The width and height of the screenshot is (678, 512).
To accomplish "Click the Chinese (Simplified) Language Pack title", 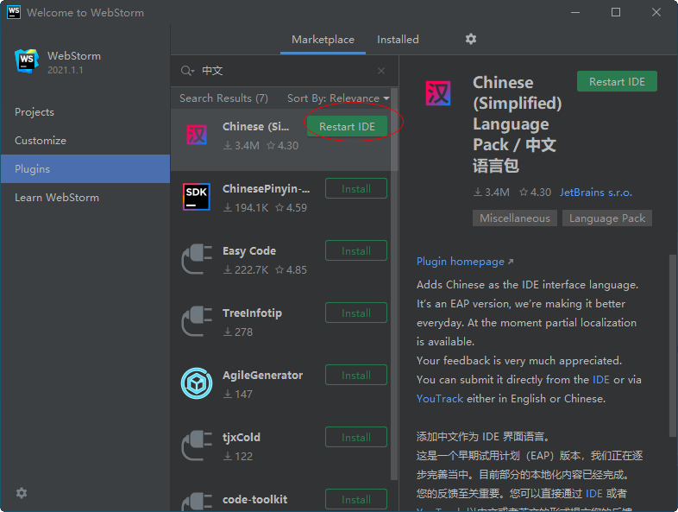I will [x=518, y=123].
